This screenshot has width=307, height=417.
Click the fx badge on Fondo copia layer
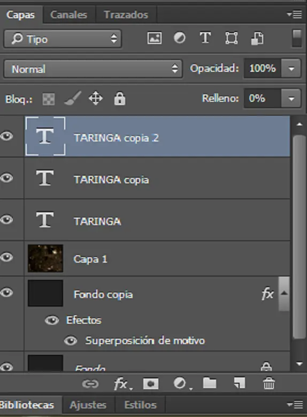(x=267, y=294)
